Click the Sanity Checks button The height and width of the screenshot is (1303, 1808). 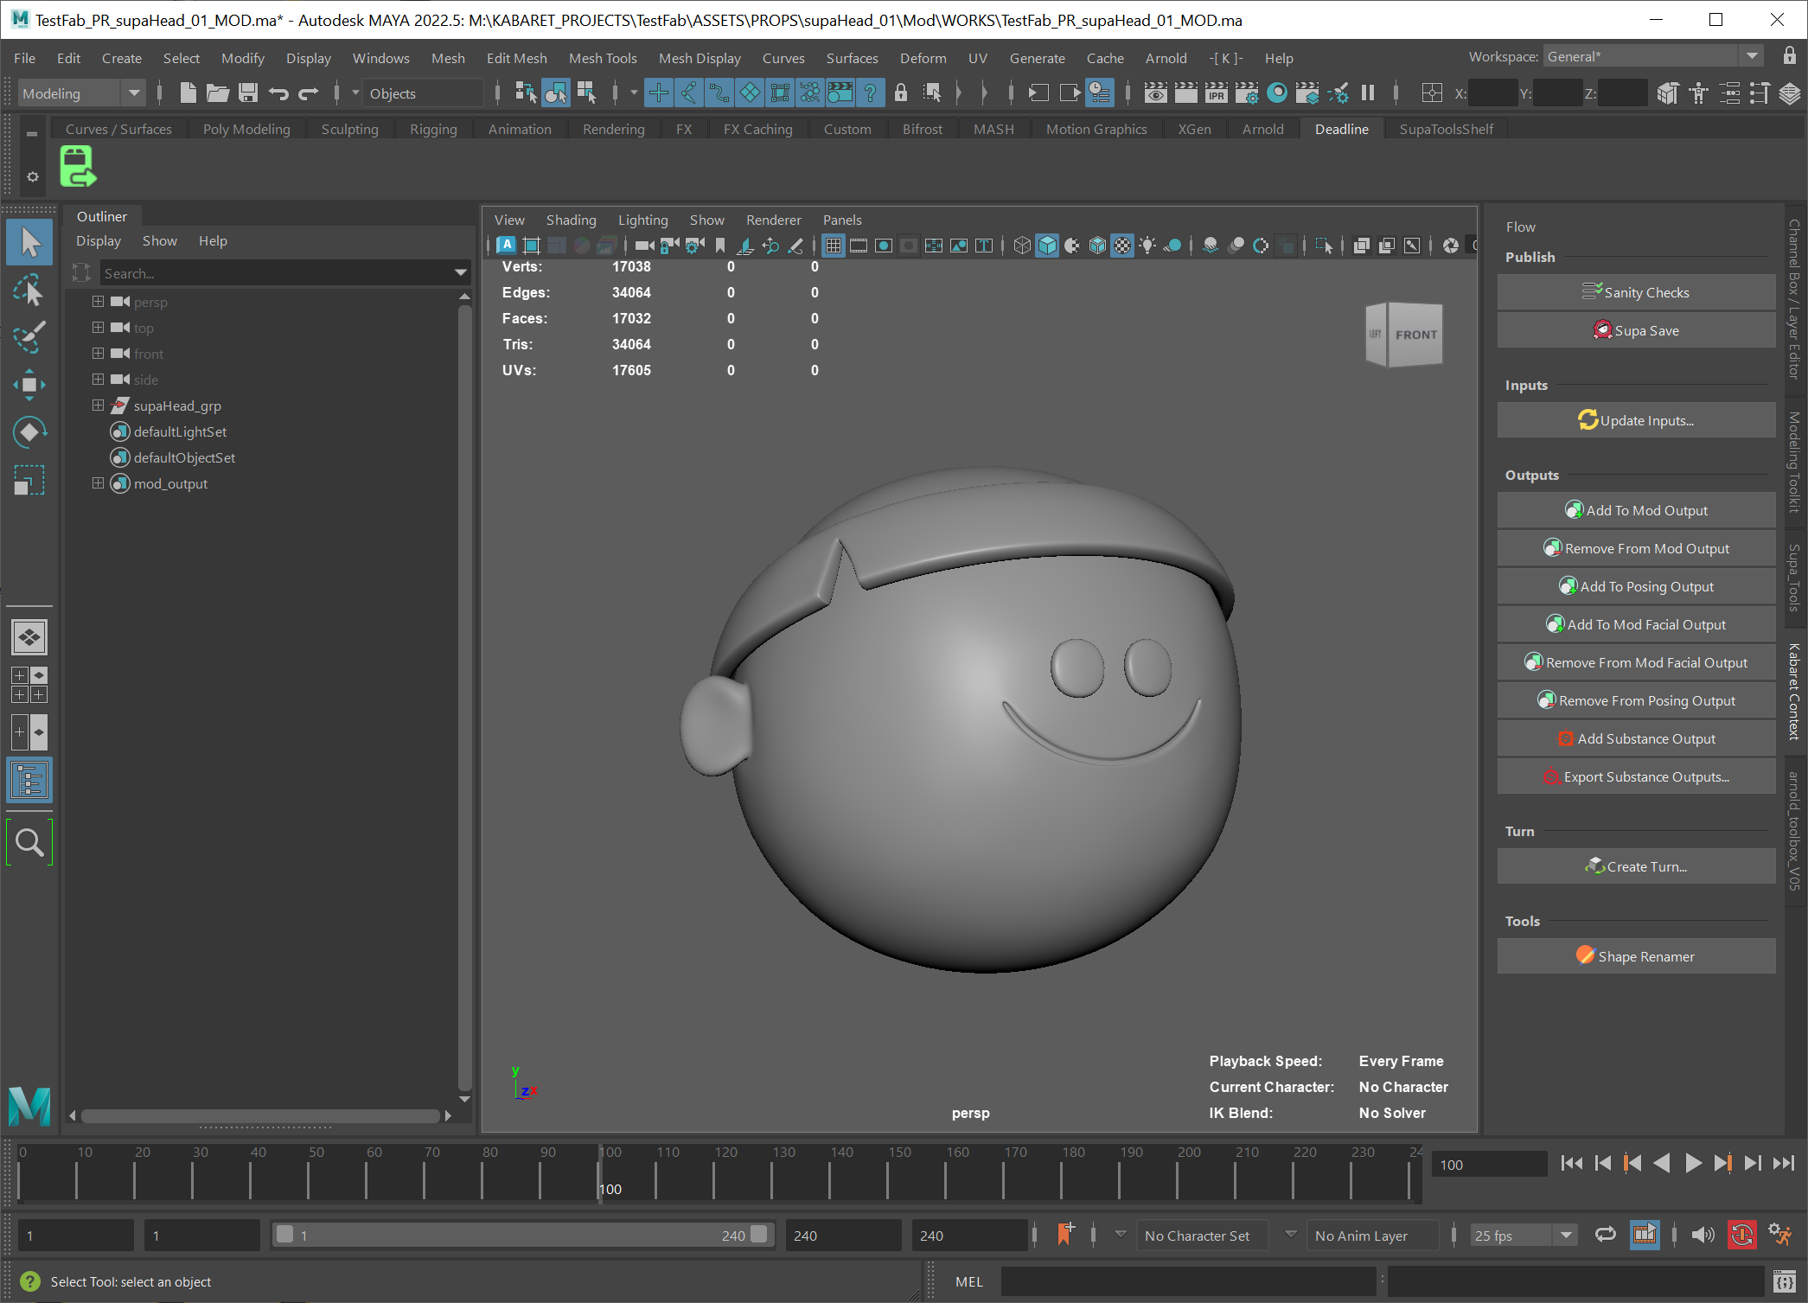click(x=1636, y=292)
